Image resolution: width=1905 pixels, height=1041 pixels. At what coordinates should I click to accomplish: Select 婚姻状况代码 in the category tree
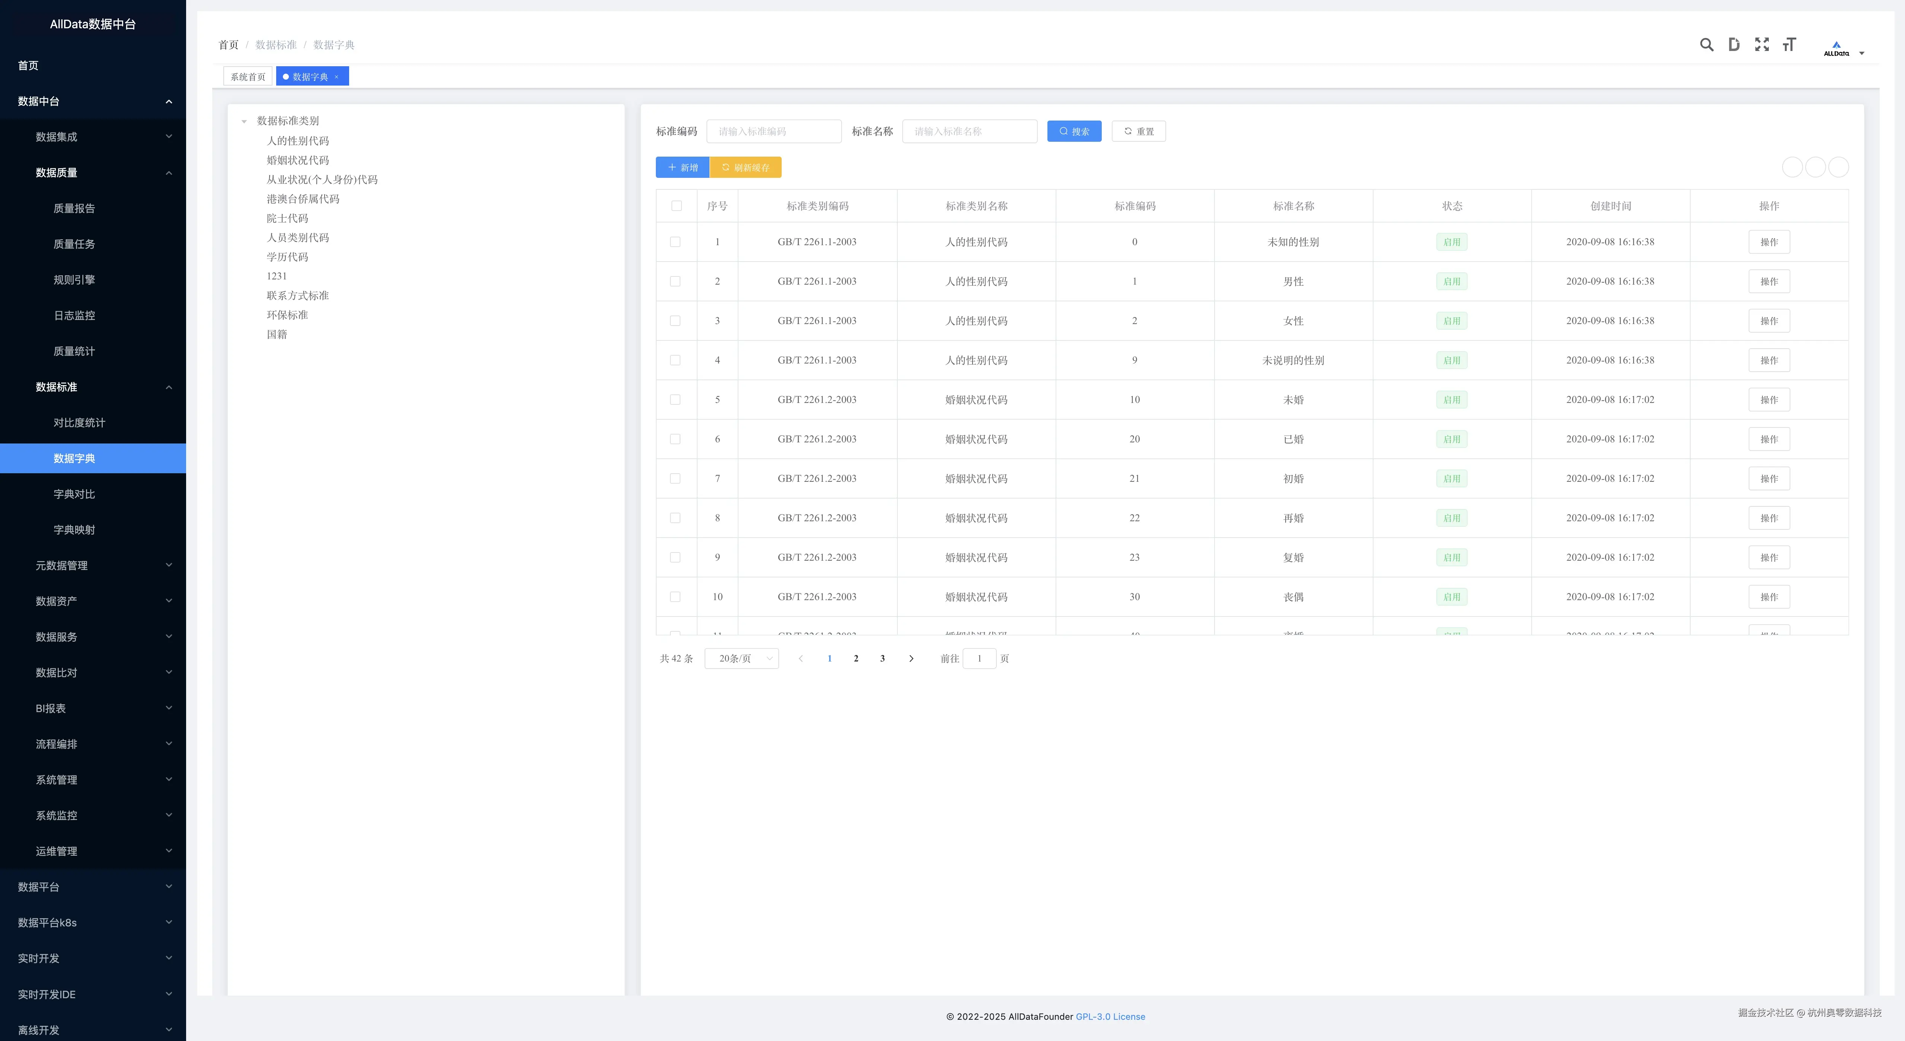[x=297, y=160]
